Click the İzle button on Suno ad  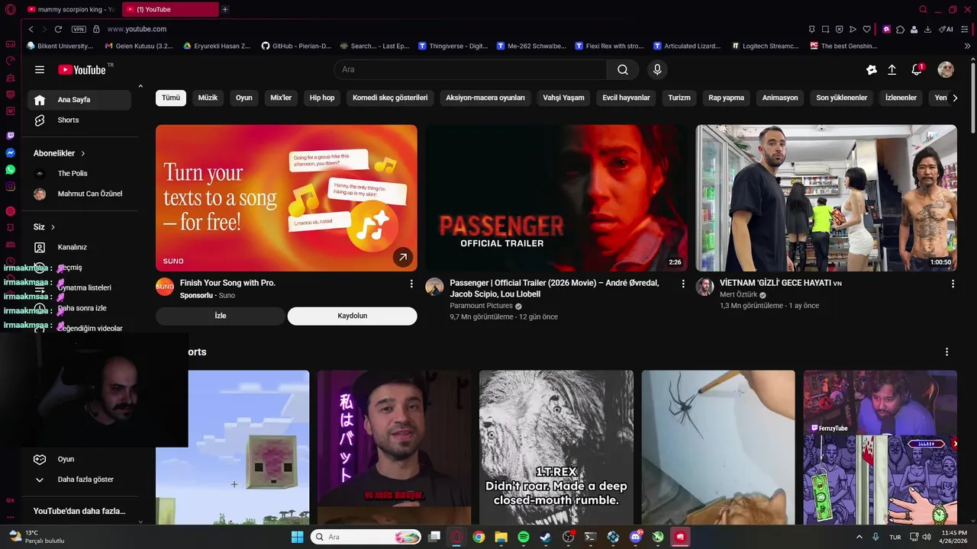click(x=220, y=316)
